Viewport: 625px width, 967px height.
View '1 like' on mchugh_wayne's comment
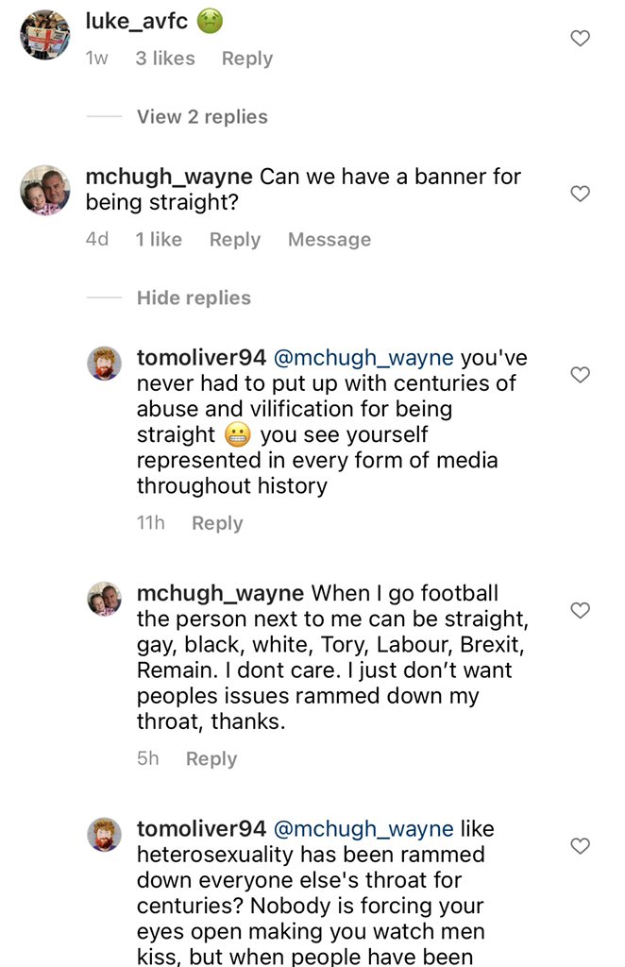point(159,239)
